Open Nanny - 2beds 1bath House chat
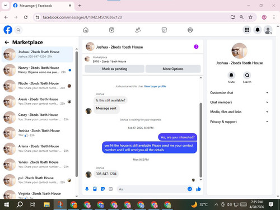The image size is (280, 210). [38, 70]
